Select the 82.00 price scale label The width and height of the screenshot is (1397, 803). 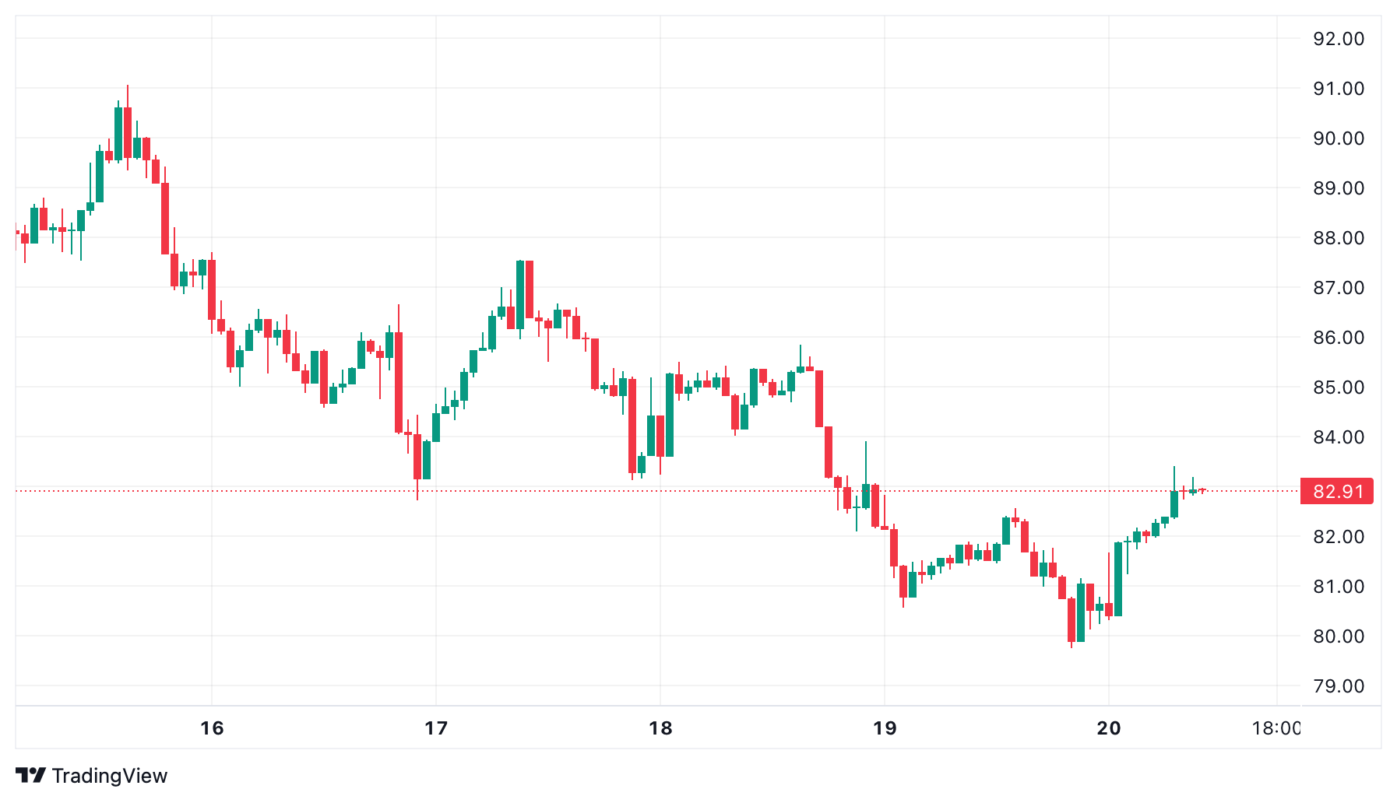pos(1339,537)
